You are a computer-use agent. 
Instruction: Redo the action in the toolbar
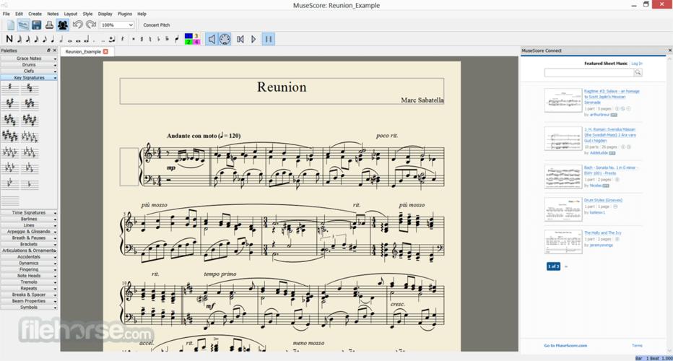coord(90,25)
